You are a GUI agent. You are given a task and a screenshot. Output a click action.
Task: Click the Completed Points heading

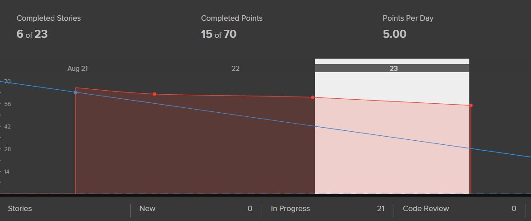click(x=232, y=18)
